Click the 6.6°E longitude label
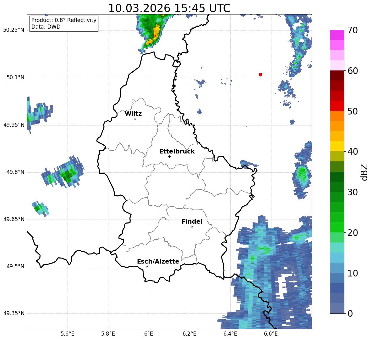372x340 pixels. (271, 334)
